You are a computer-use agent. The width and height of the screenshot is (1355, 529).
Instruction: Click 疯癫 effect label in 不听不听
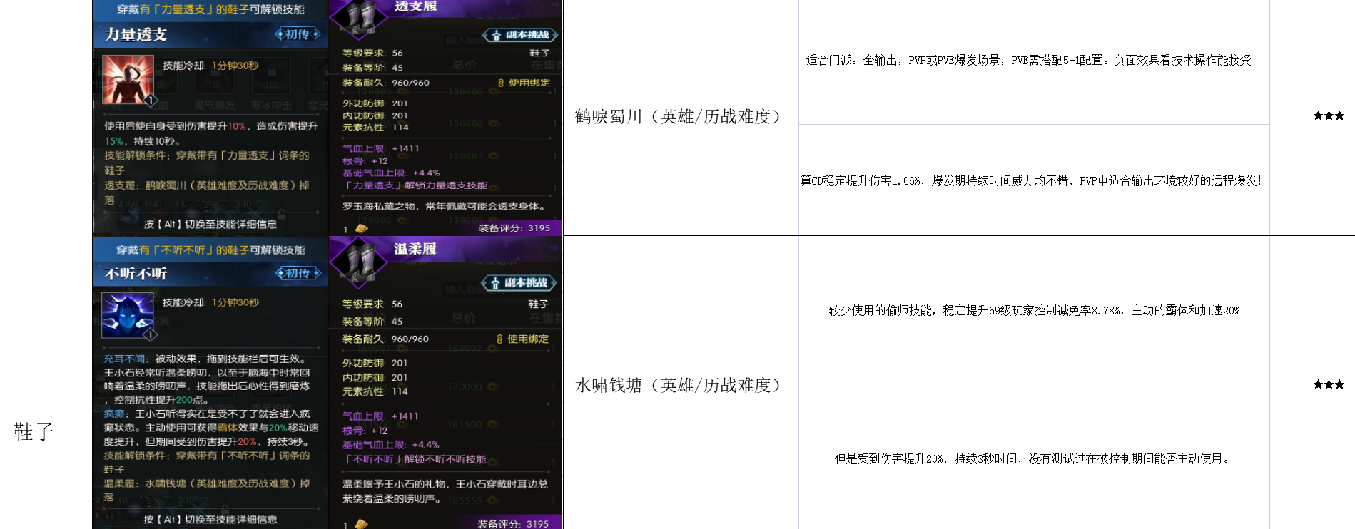(x=114, y=414)
